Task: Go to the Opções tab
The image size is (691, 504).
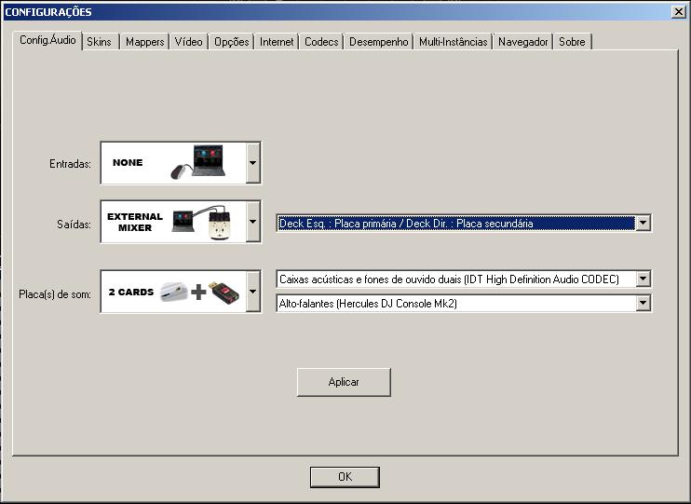Action: (x=231, y=42)
